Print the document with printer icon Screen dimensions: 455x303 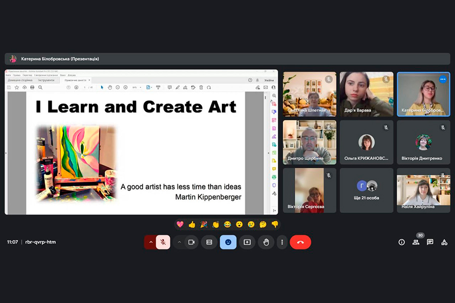[32, 87]
